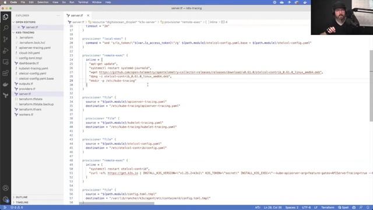Follow the get.k3s.io link in code
Screen dimensions: 373x210
pos(123,173)
